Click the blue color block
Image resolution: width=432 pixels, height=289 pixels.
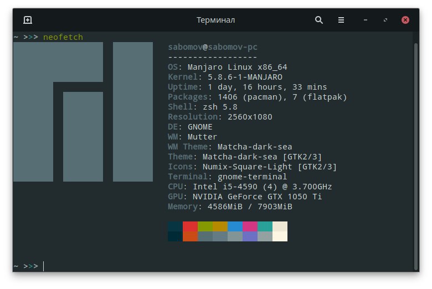point(235,226)
